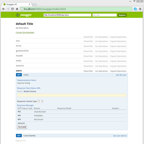Click the api_key input field
144x144 pixels.
point(104,15)
